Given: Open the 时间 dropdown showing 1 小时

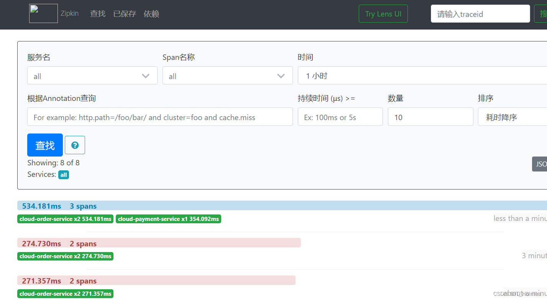Looking at the screenshot, I should [x=422, y=76].
